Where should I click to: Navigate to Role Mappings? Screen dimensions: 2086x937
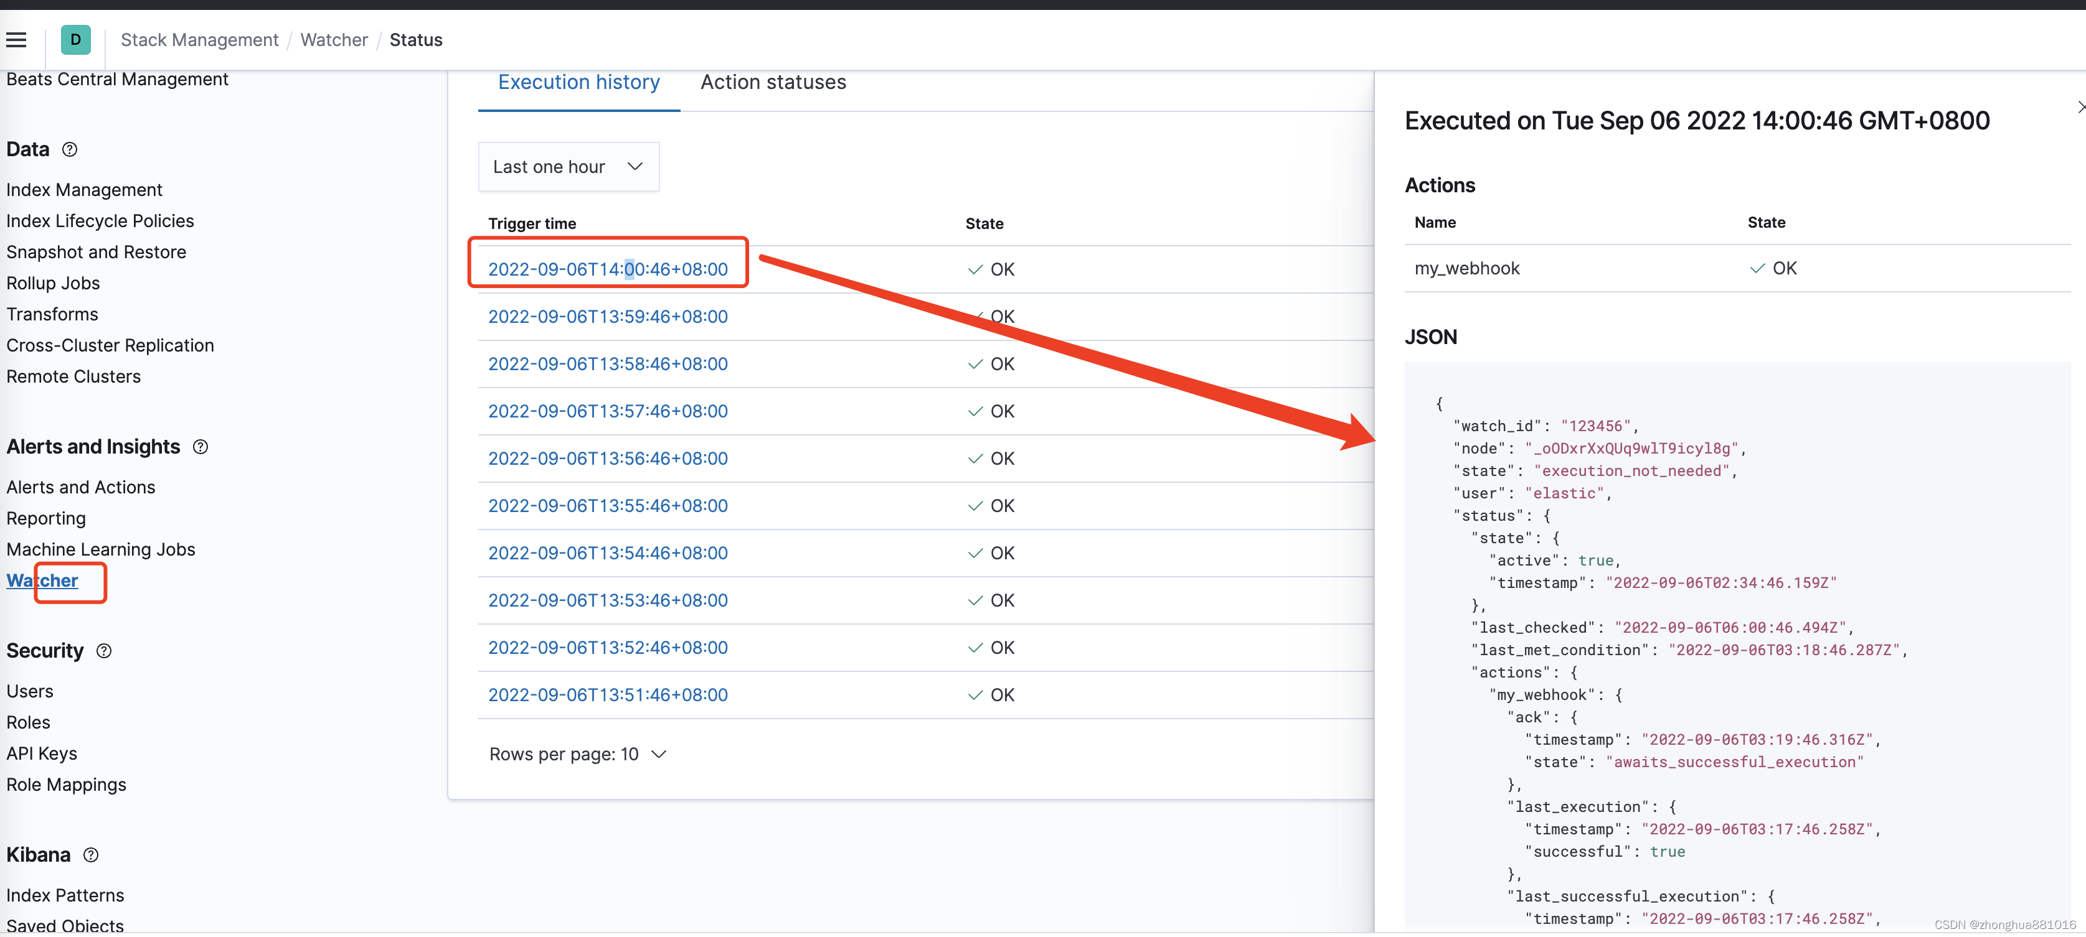coord(67,785)
